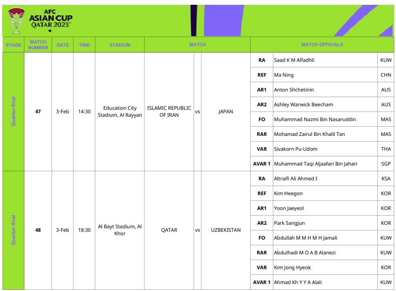Click MAS code beside Muhammad Nazmi

[386, 119]
